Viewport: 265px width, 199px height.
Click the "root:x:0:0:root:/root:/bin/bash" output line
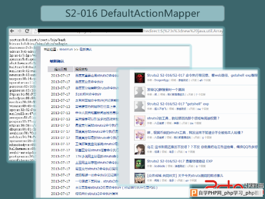(x=38, y=40)
